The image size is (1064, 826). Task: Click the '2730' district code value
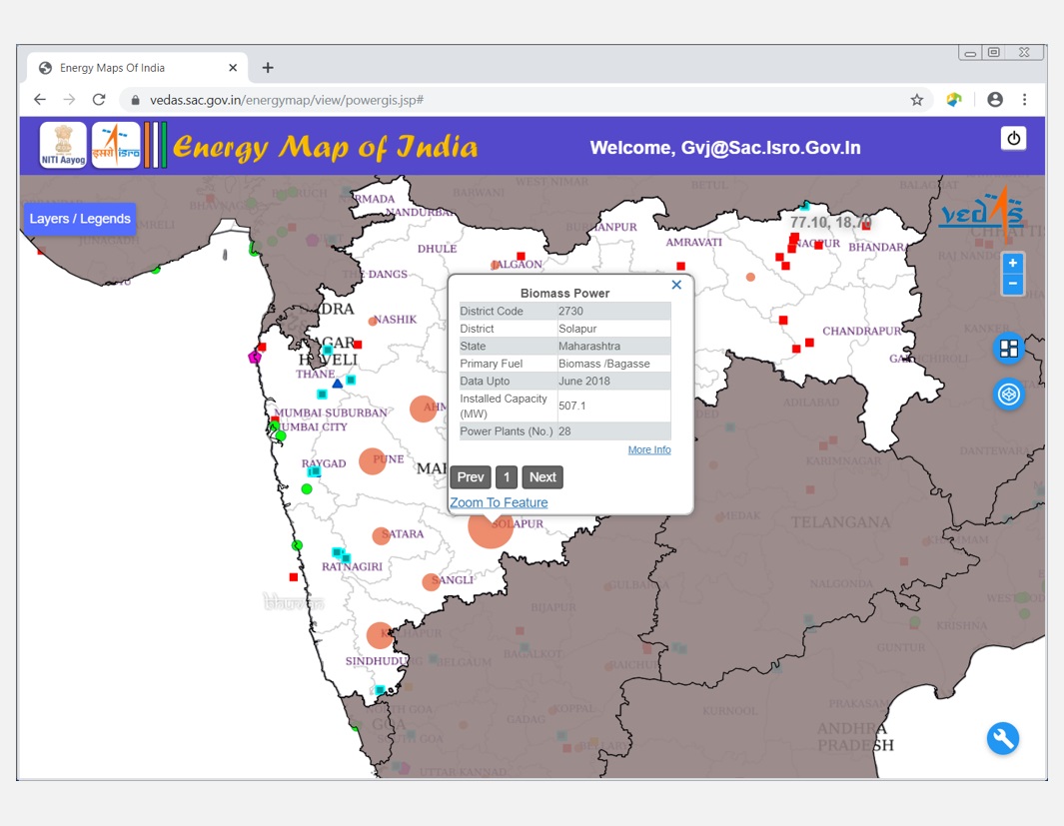click(x=570, y=311)
